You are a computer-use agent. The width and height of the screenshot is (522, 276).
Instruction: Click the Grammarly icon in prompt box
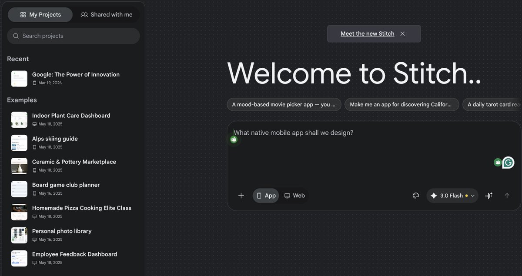(x=508, y=163)
